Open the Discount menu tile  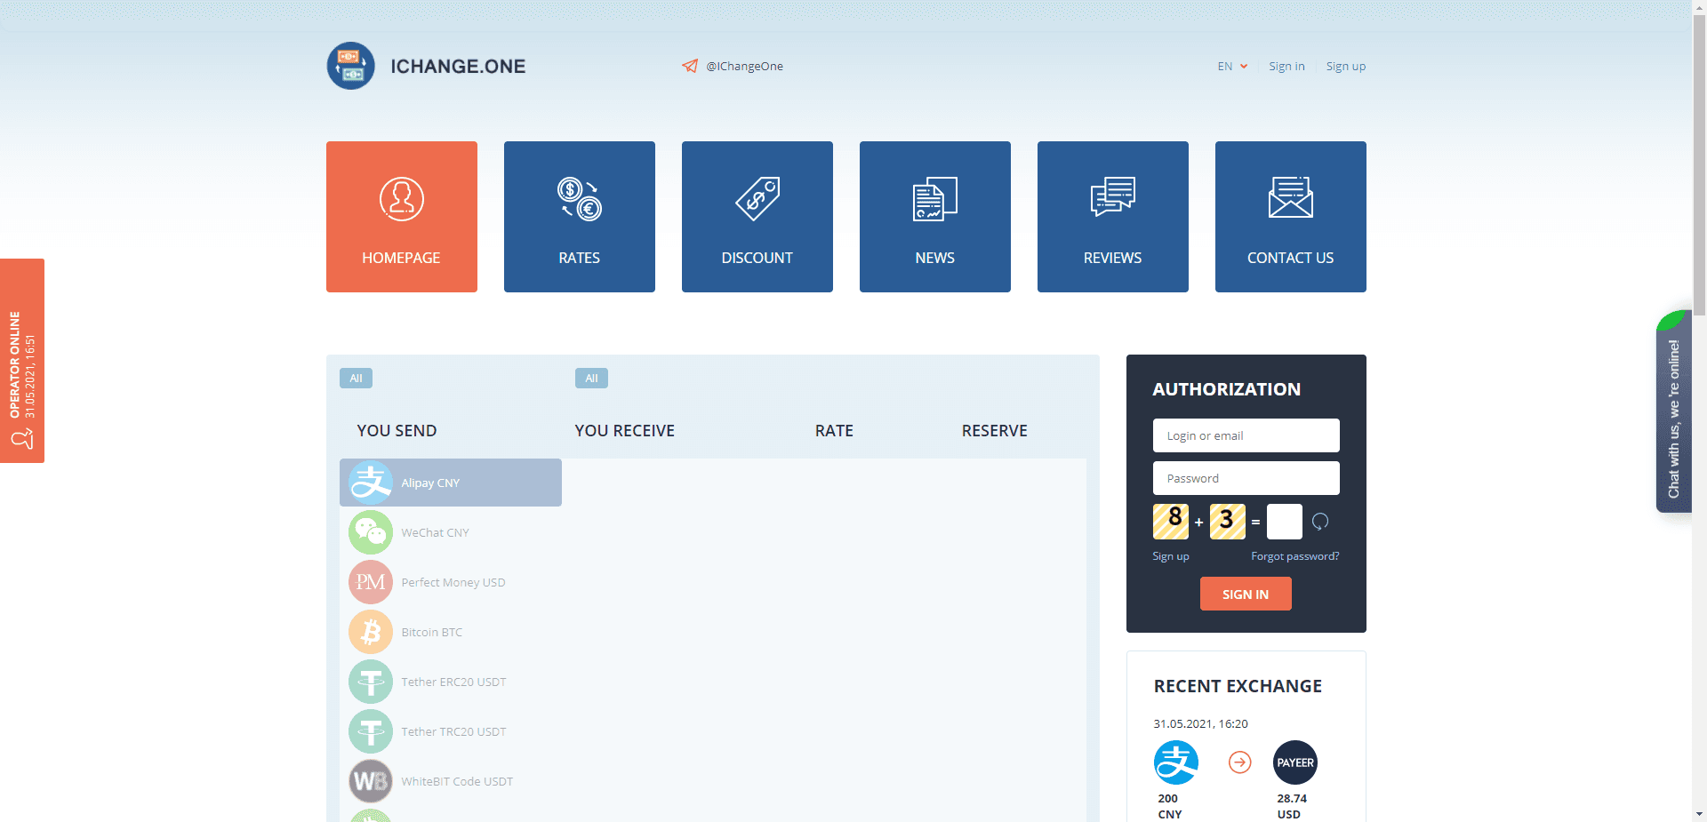pyautogui.click(x=757, y=217)
